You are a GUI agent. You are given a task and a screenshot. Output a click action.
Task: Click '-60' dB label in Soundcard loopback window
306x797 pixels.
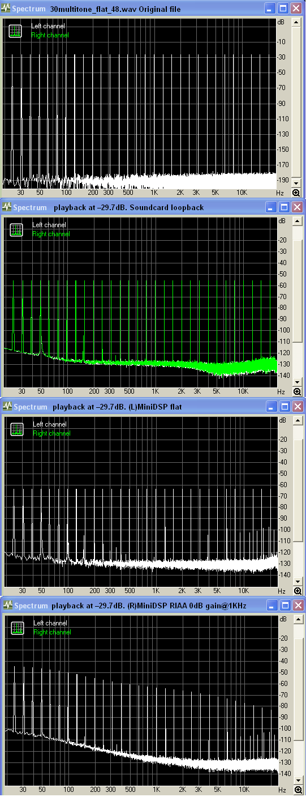[283, 285]
